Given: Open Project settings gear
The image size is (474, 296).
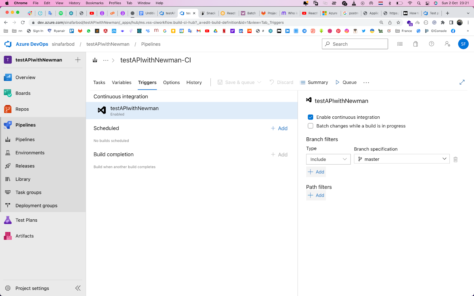Looking at the screenshot, I should click(8, 288).
